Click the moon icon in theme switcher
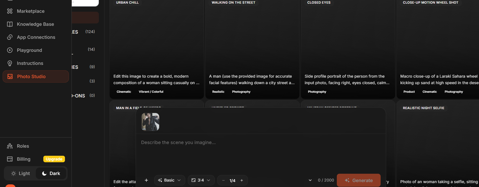The height and width of the screenshot is (187, 479). pyautogui.click(x=44, y=173)
